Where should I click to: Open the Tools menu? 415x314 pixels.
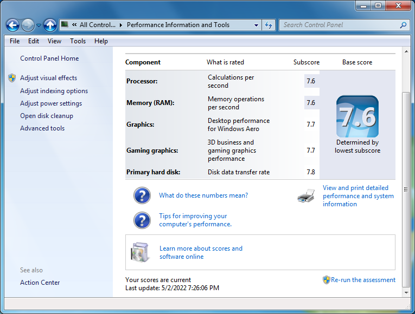click(78, 41)
